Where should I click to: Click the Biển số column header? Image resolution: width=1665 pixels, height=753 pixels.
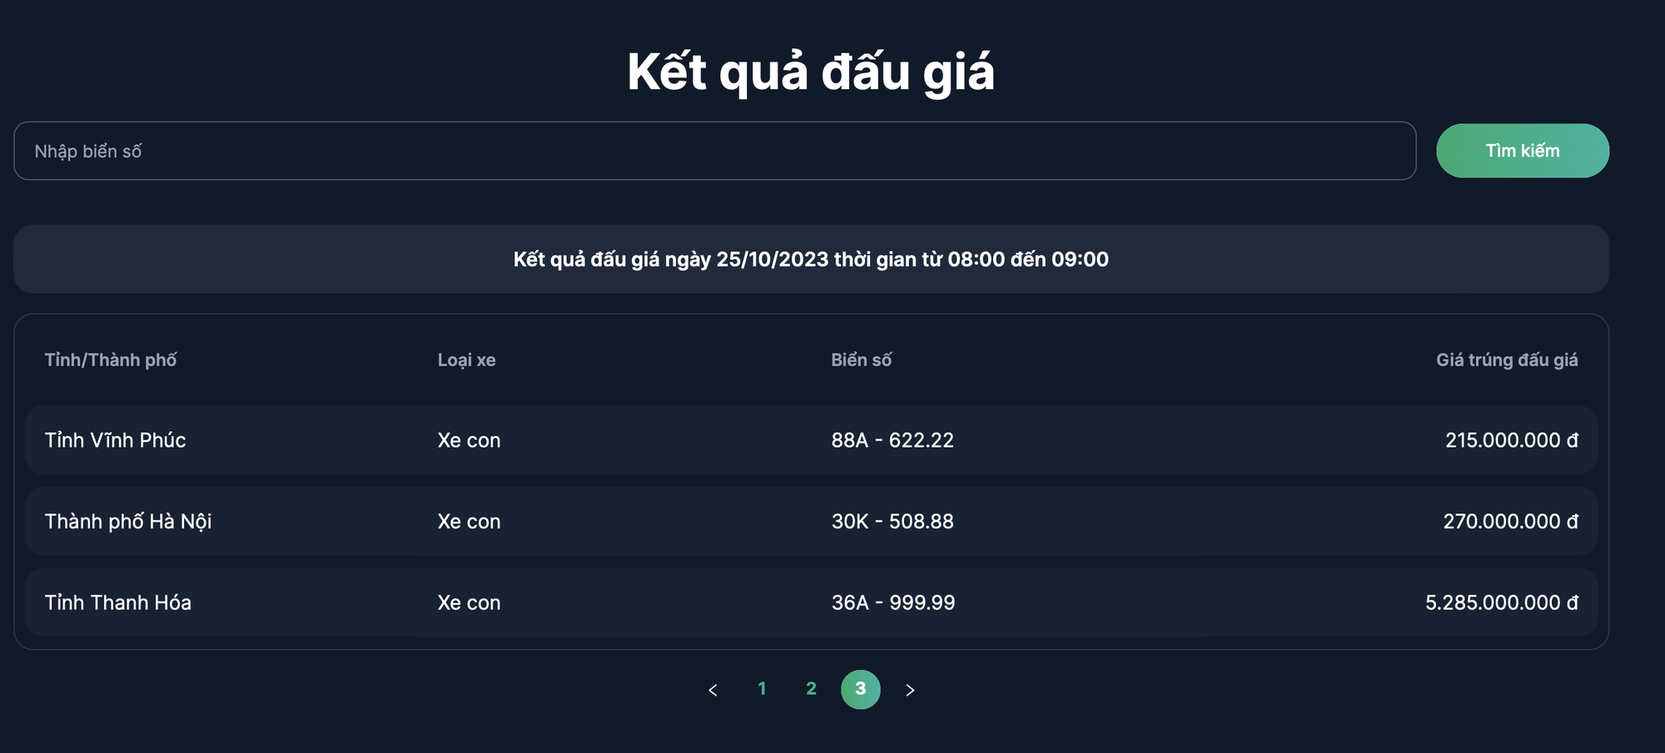point(861,360)
